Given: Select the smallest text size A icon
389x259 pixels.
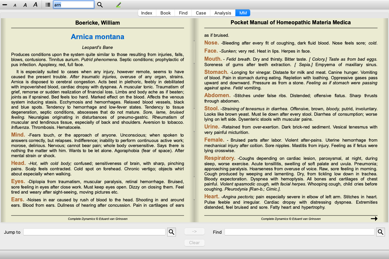Looking at the screenshot, I should pos(15,5).
